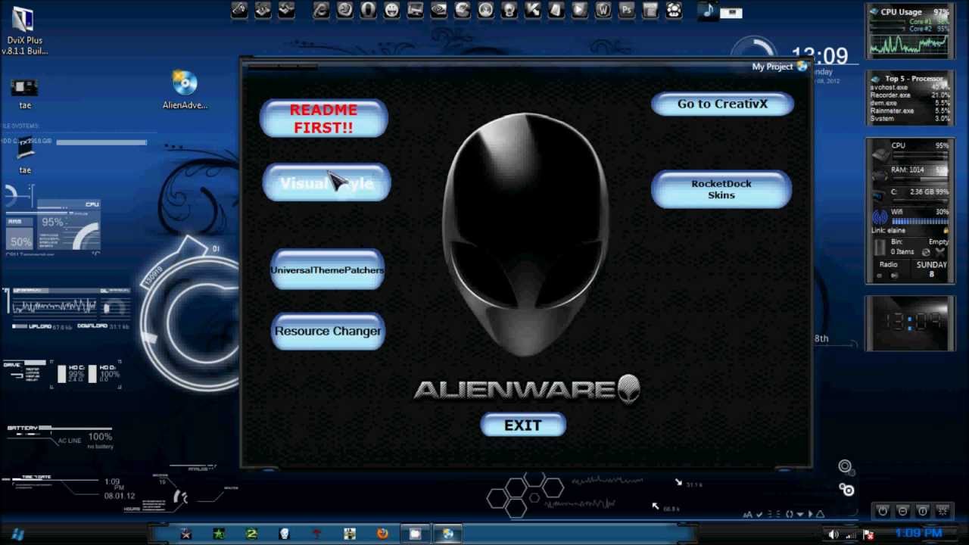The width and height of the screenshot is (969, 545).
Task: Click the green 2 taskbar icon
Action: pos(251,534)
